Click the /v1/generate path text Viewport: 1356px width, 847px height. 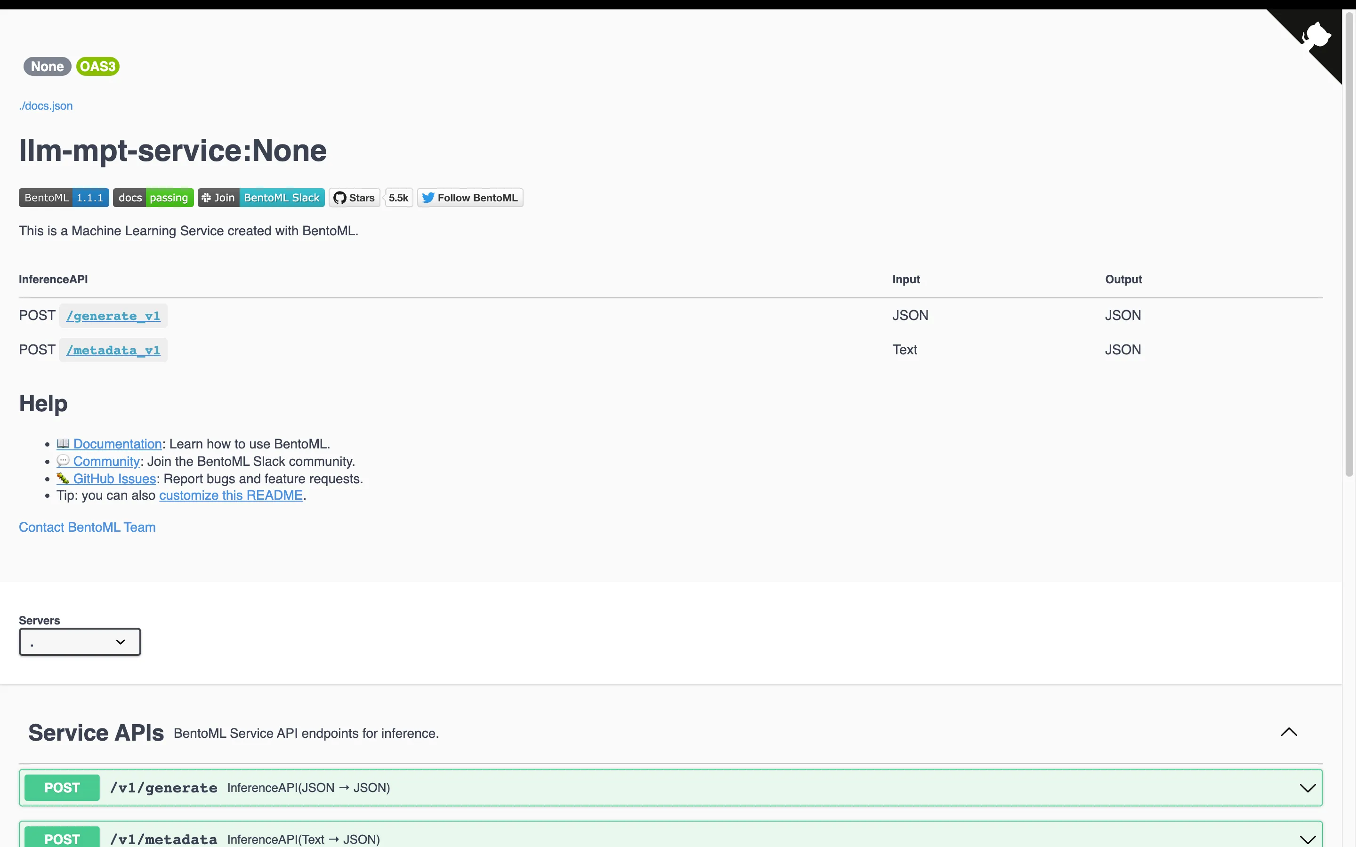point(164,788)
